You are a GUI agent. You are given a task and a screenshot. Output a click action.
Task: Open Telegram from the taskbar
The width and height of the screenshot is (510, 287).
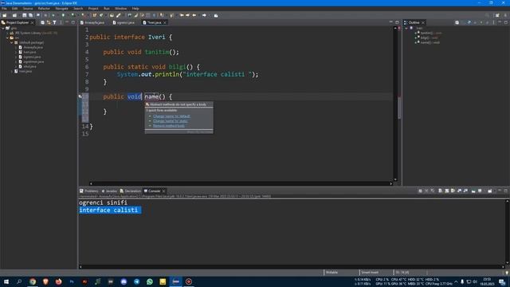(x=136, y=281)
